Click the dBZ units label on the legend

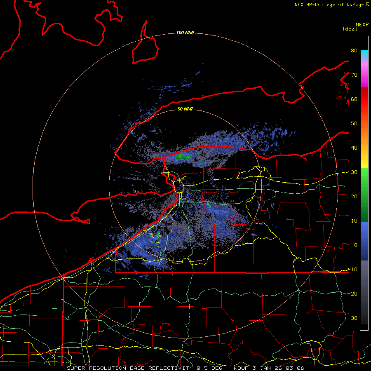350,28
